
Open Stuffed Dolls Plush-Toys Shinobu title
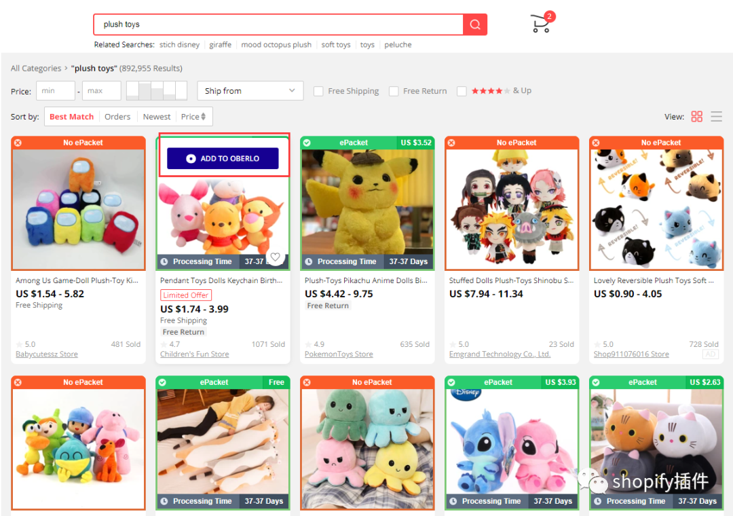pos(512,280)
